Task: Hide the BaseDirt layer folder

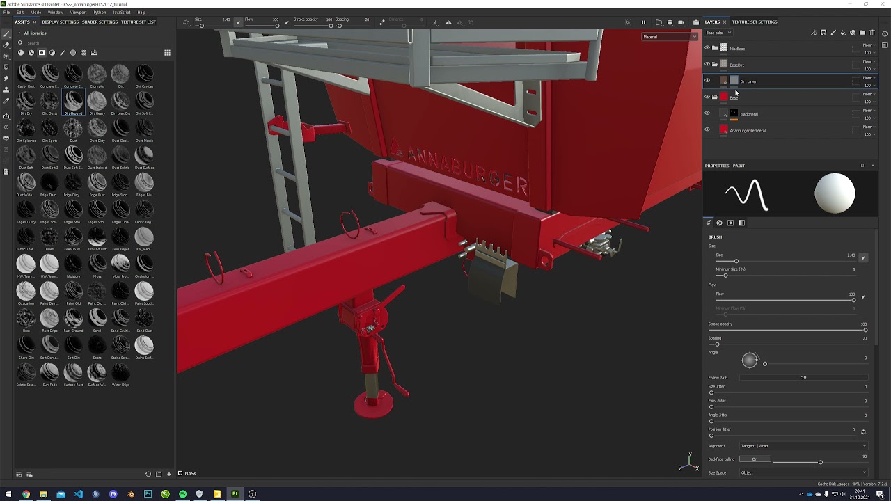Action: point(707,64)
